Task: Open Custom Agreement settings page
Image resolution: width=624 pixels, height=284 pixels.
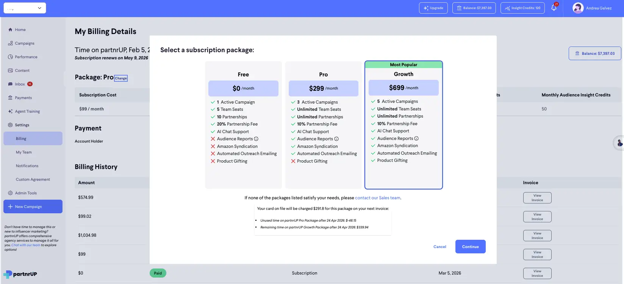Action: [x=33, y=179]
